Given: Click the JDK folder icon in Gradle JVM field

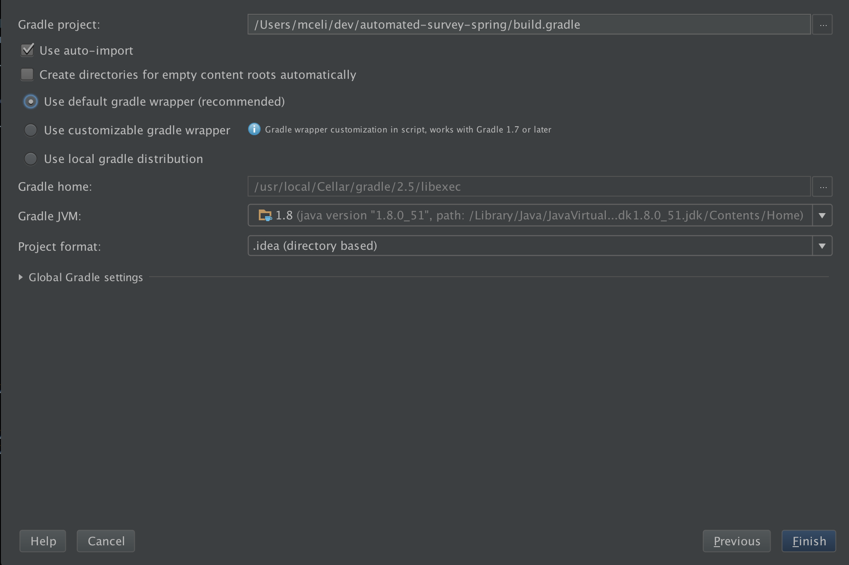Looking at the screenshot, I should pyautogui.click(x=265, y=215).
